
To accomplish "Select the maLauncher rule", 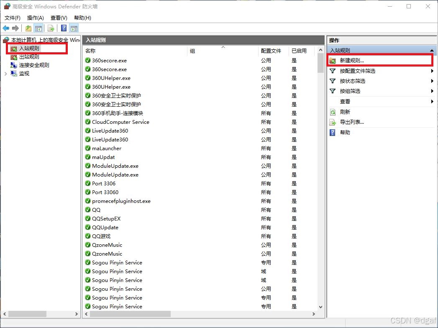I will (x=106, y=149).
